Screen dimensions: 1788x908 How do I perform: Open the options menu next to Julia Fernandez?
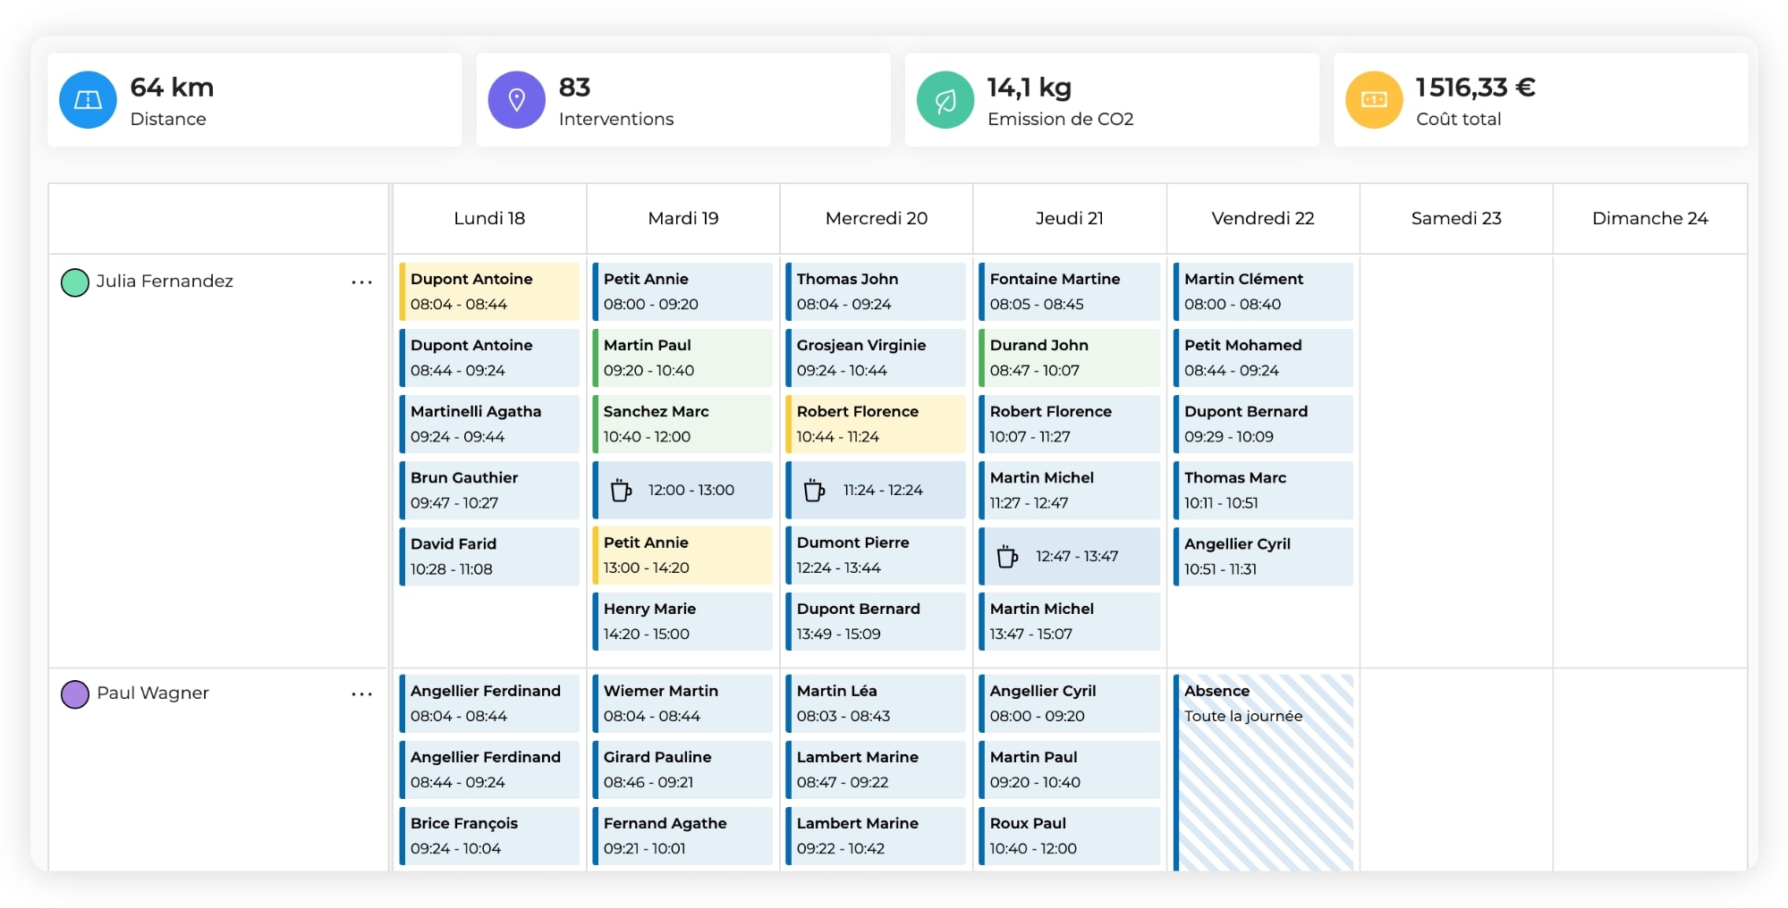coord(361,282)
